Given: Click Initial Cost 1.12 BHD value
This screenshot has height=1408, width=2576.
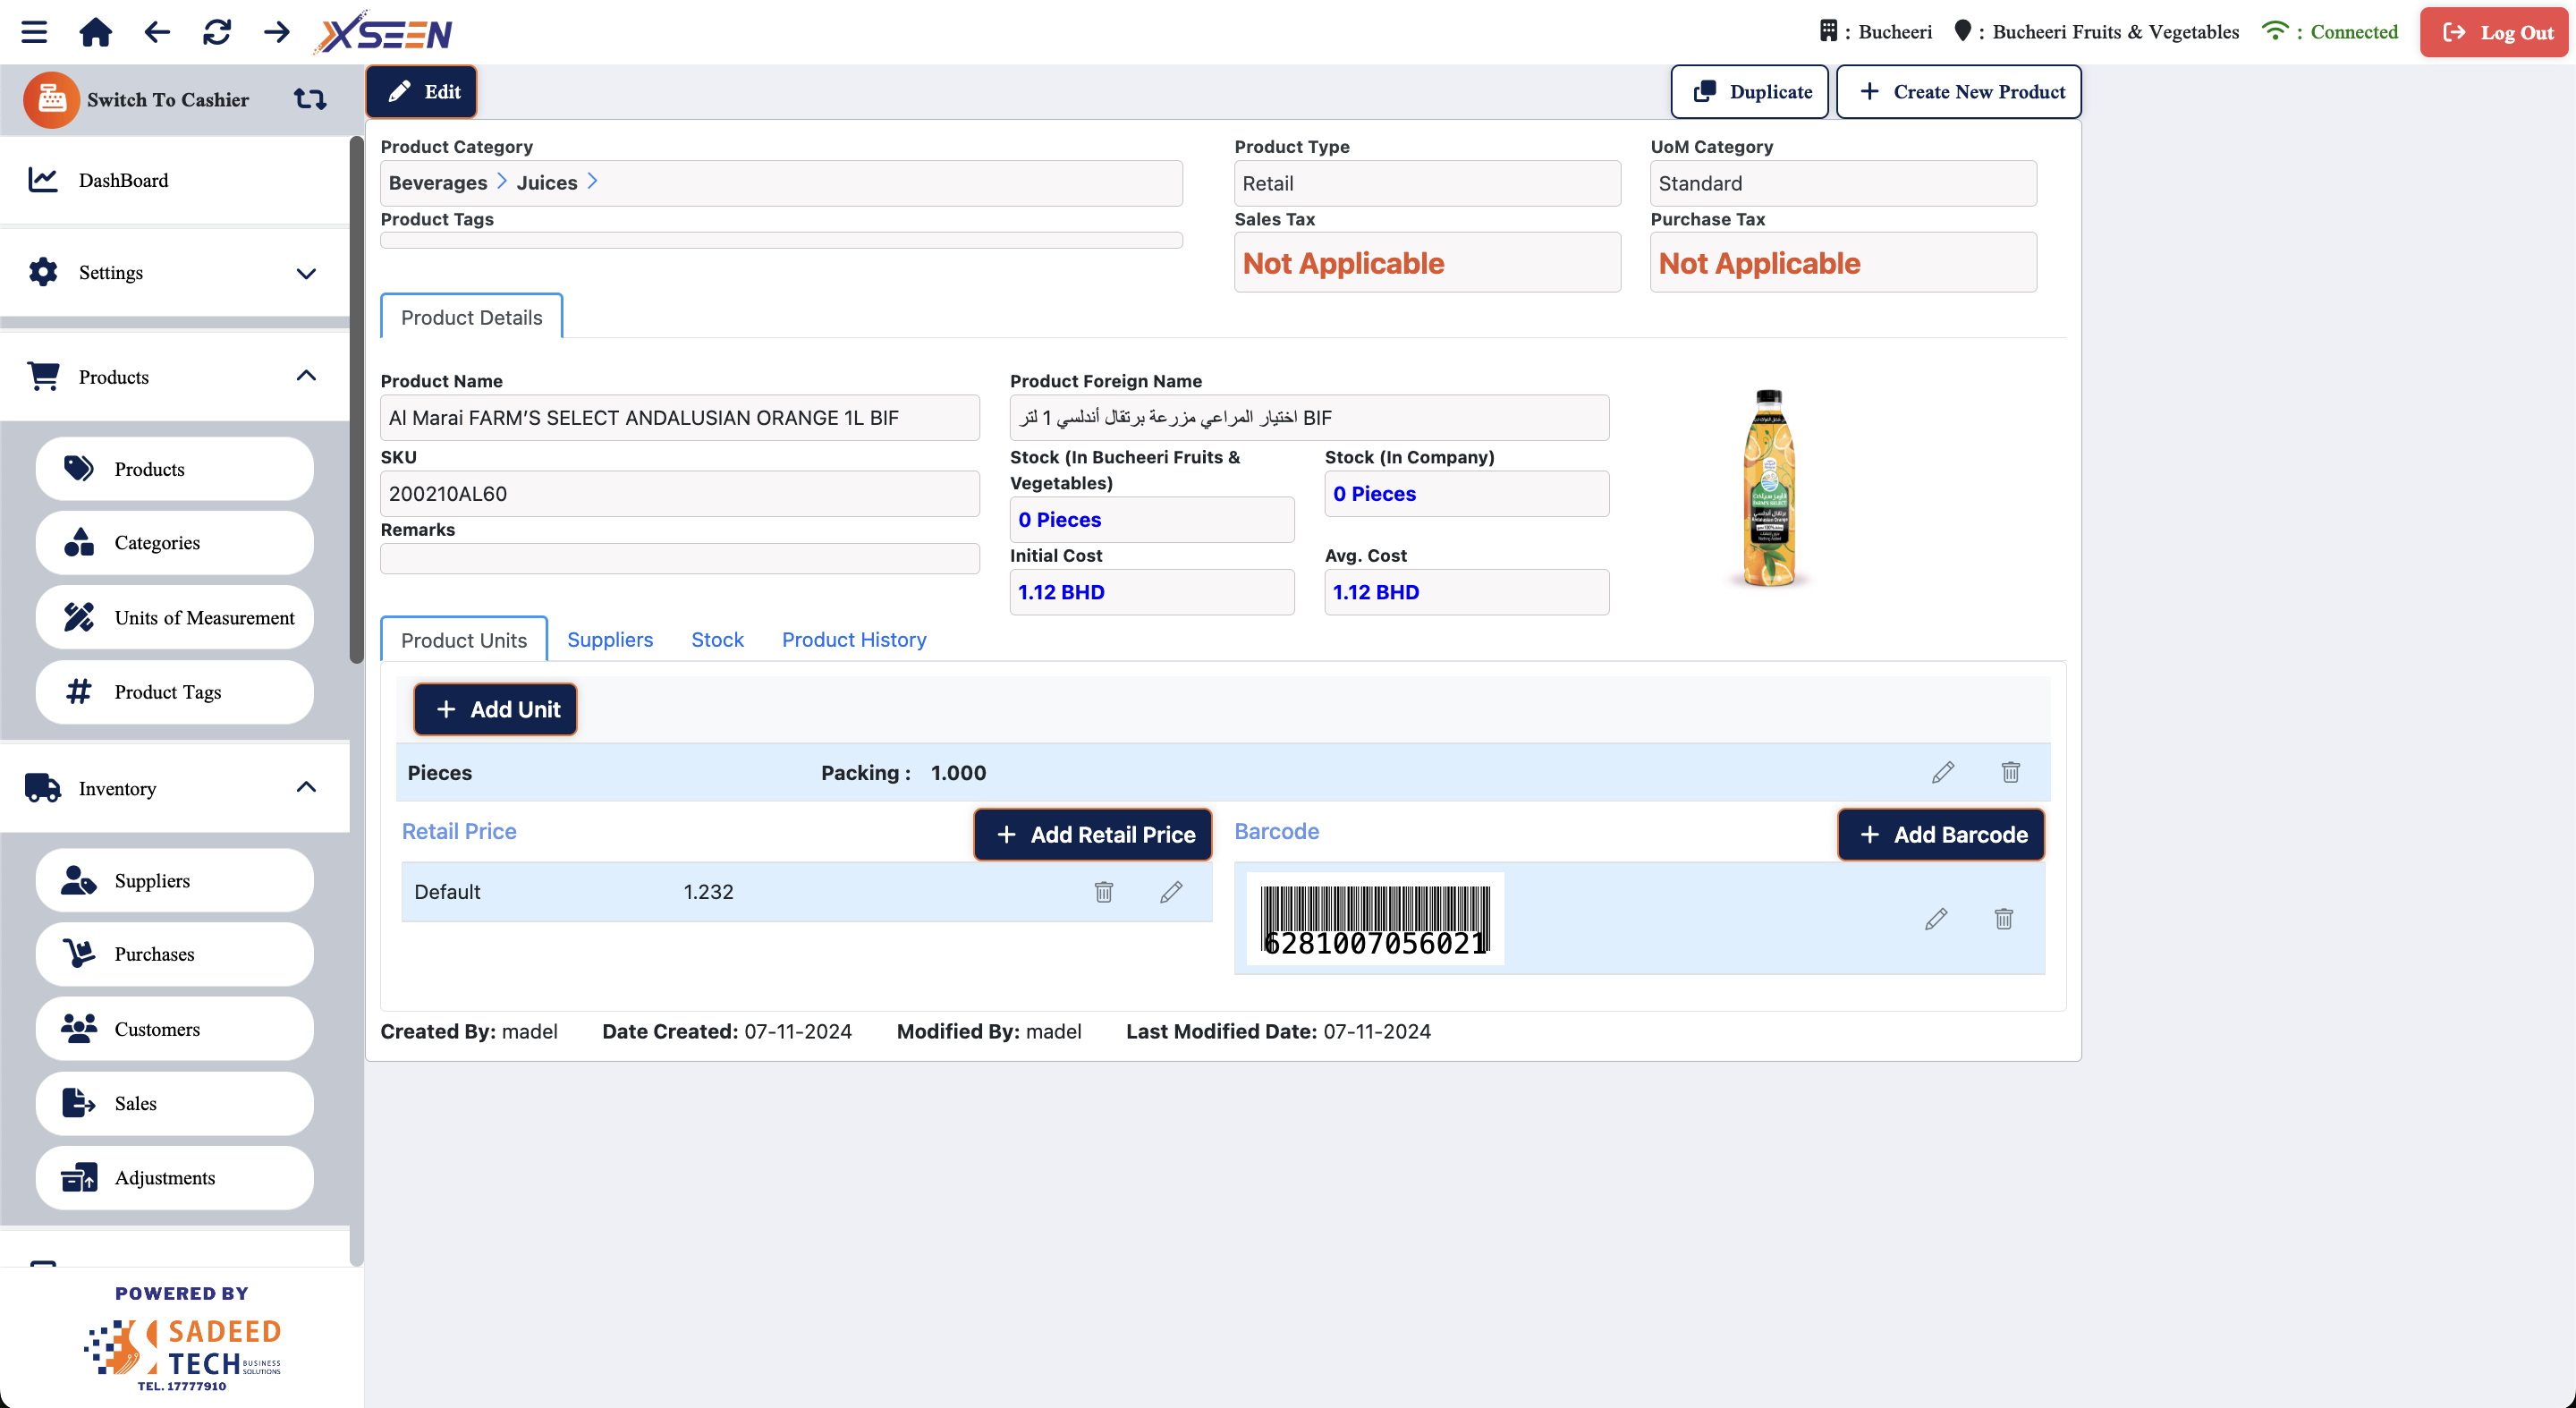Looking at the screenshot, I should tap(1152, 592).
